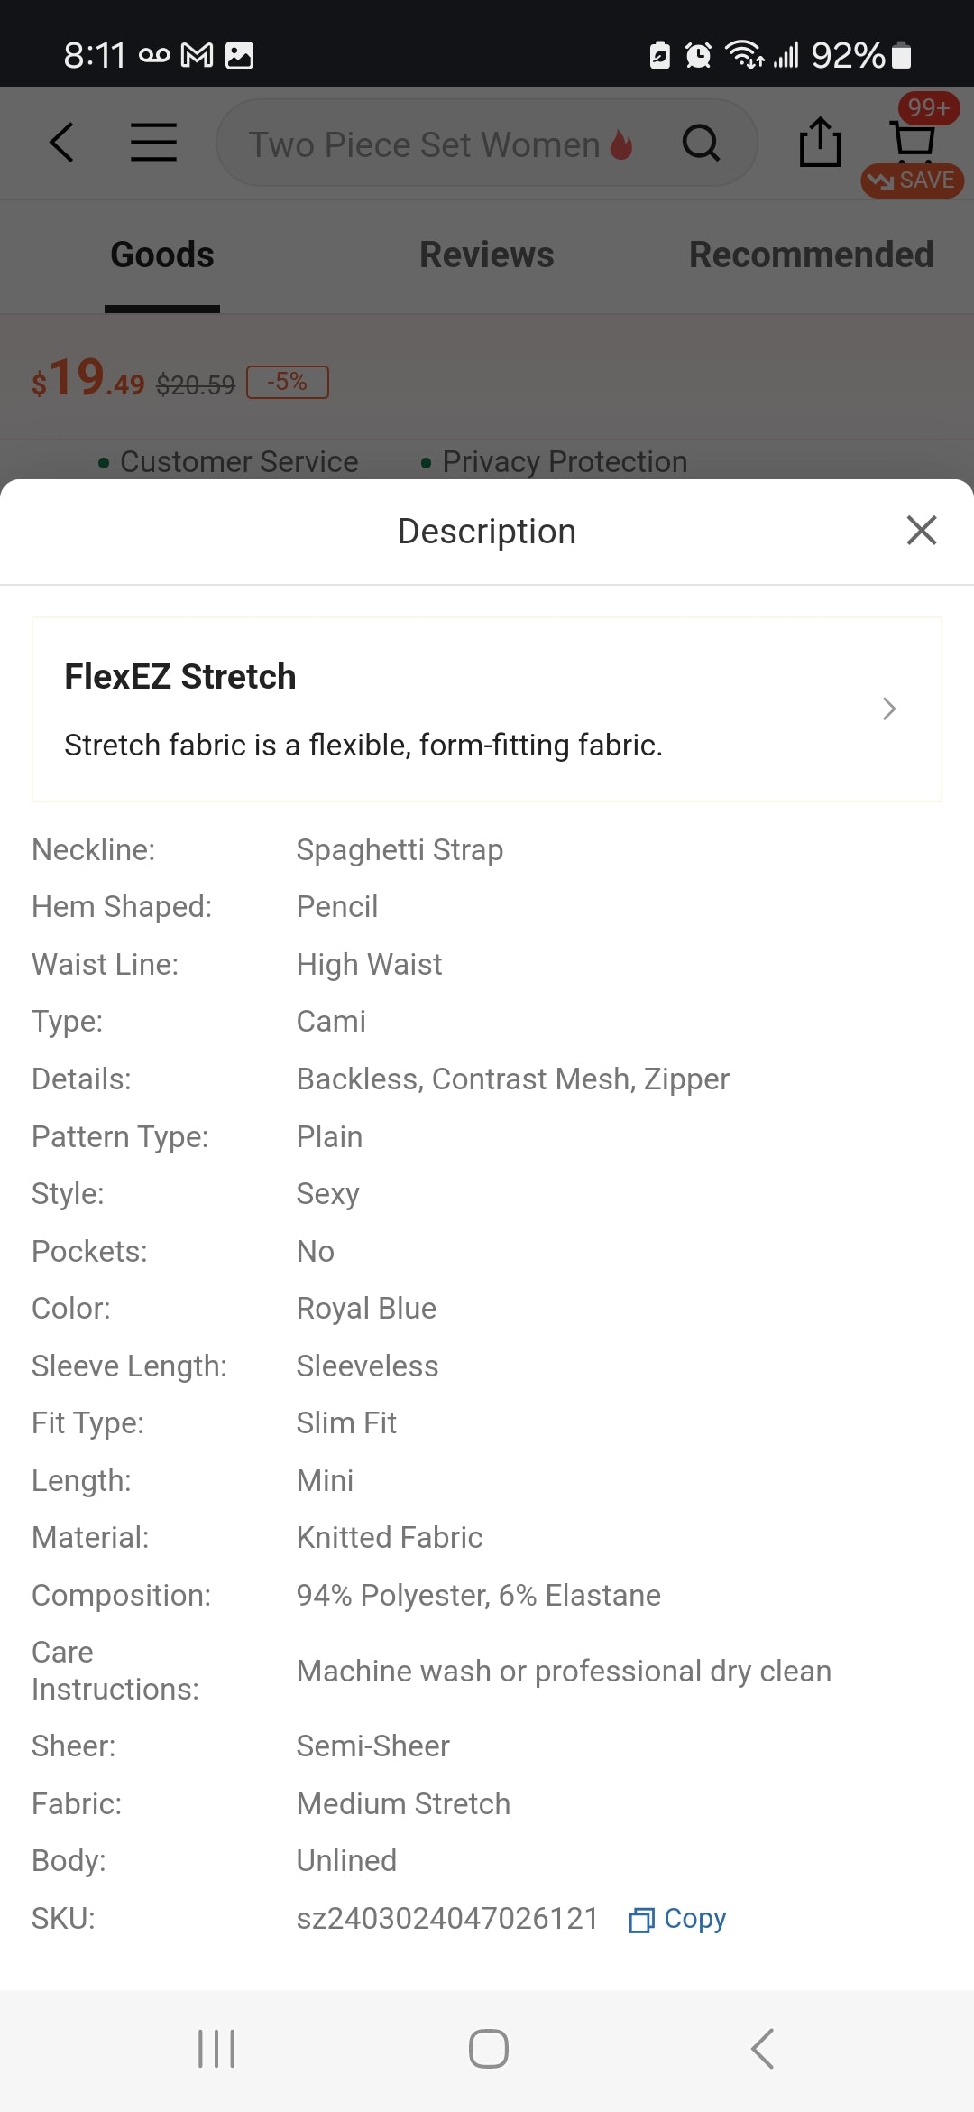Screen dimensions: 974x2112
Task: Tap the Privacy Protection label
Action: pos(564,461)
